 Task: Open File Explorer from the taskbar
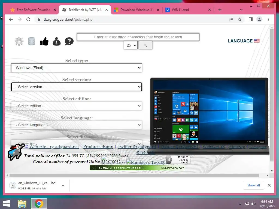22,204
